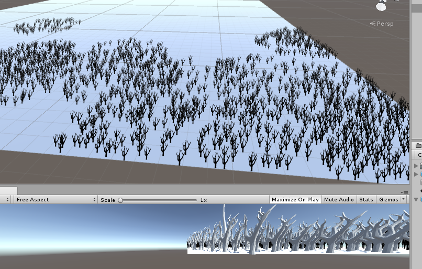Click the blue cube icon beside the expanded arrow

420,200
